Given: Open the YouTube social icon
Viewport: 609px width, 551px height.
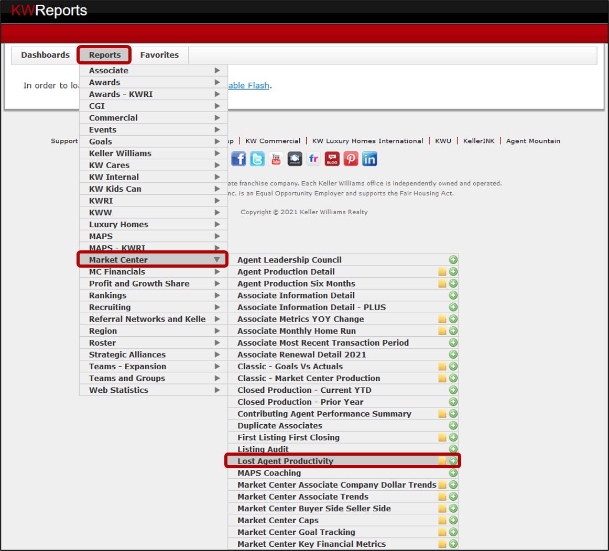Looking at the screenshot, I should pos(276,159).
